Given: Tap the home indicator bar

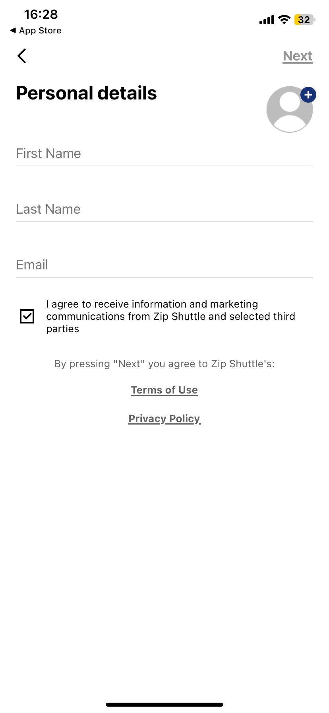Looking at the screenshot, I should [164, 703].
